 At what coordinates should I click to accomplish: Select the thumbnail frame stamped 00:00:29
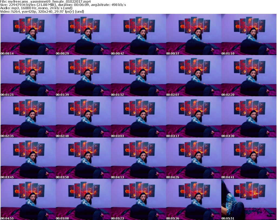click(83, 34)
